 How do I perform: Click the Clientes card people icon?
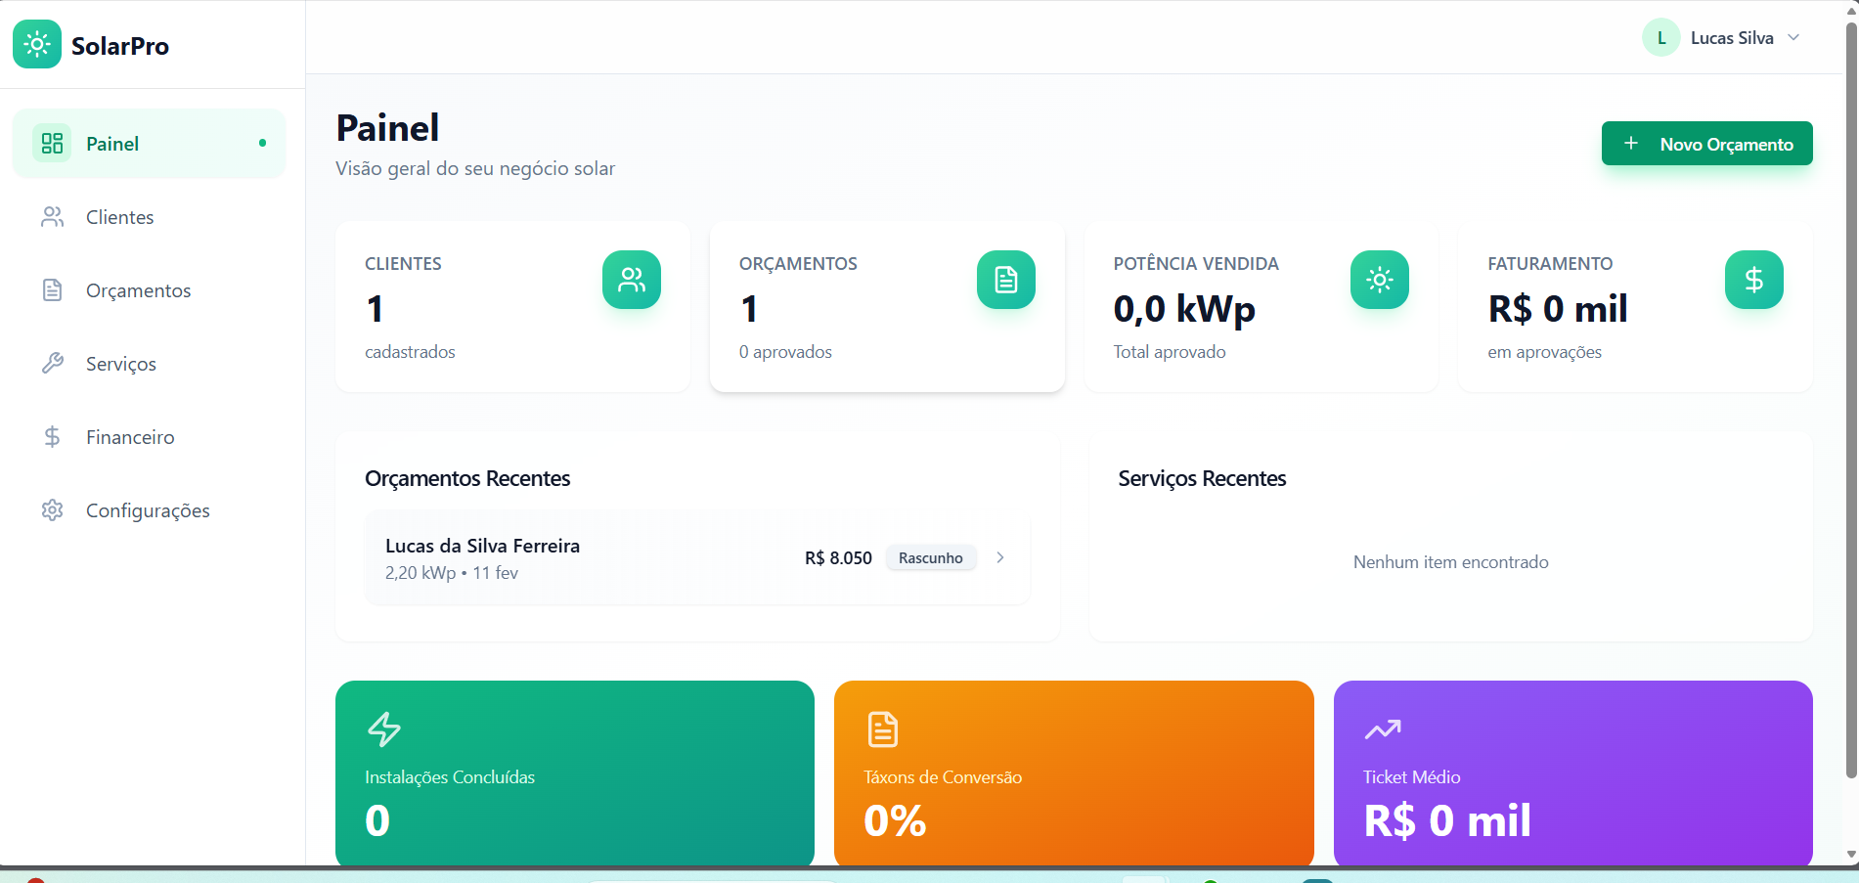pyautogui.click(x=632, y=280)
